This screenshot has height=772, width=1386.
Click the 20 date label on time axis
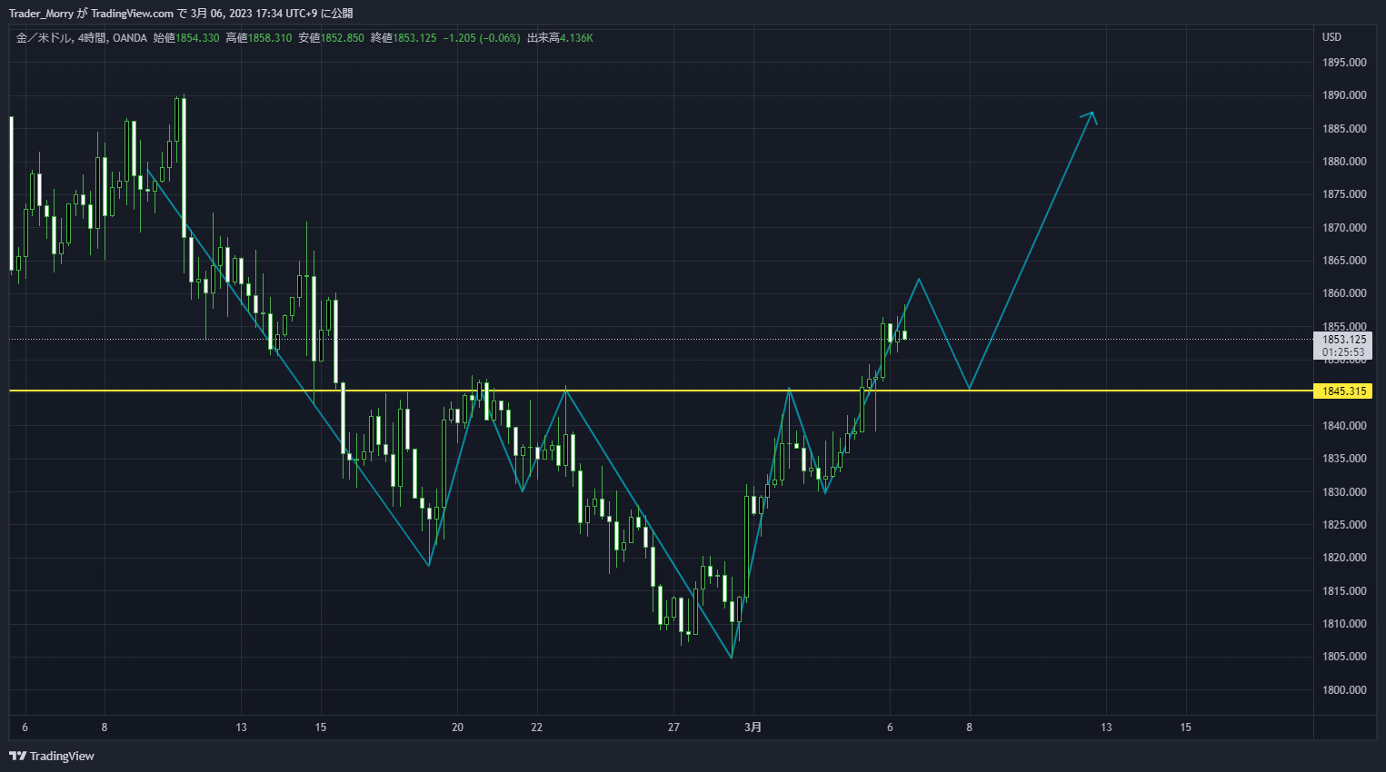click(457, 727)
